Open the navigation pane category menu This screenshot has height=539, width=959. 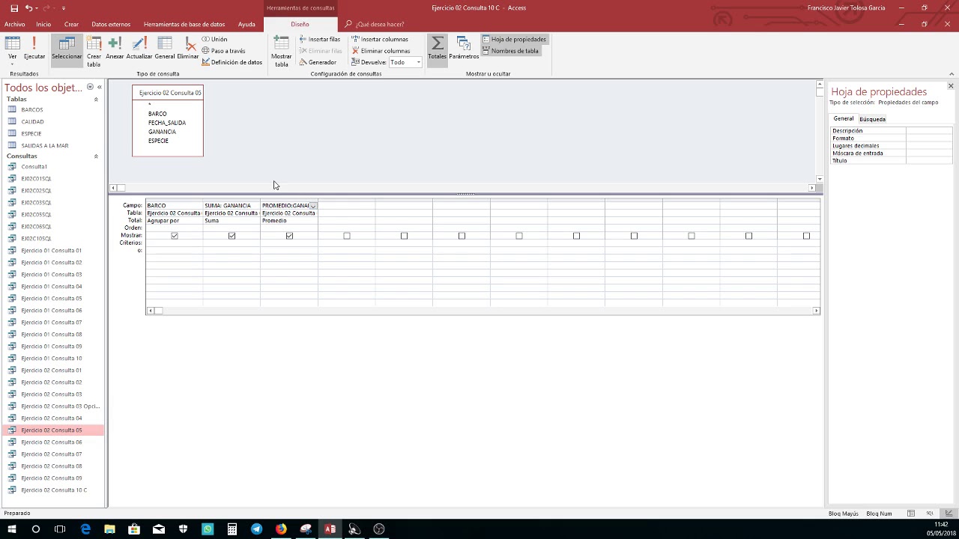(90, 87)
